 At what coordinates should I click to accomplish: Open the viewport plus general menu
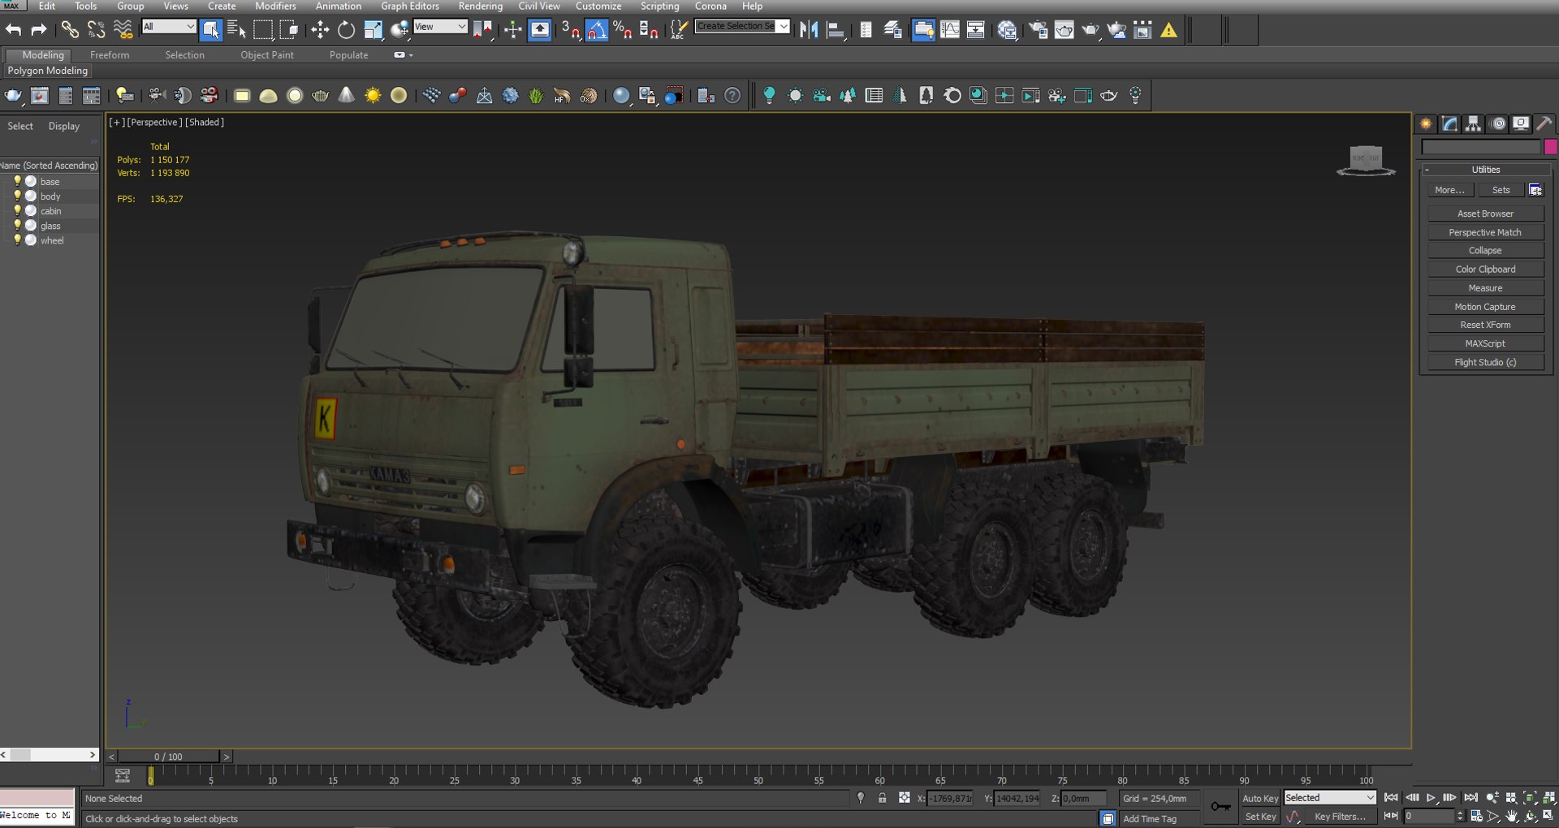pos(117,122)
